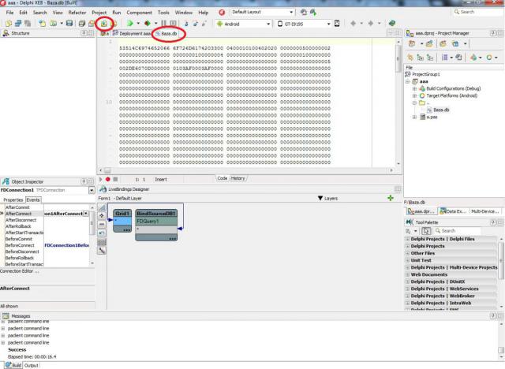This screenshot has width=505, height=369.
Task: Click the Build tab in the Messages pane
Action: tap(13, 366)
